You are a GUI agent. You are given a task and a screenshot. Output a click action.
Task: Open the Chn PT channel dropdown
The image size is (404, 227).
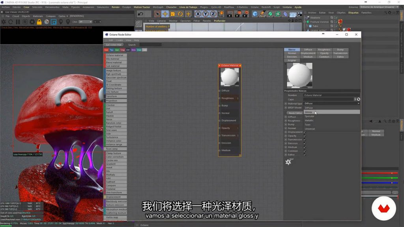pos(85,22)
